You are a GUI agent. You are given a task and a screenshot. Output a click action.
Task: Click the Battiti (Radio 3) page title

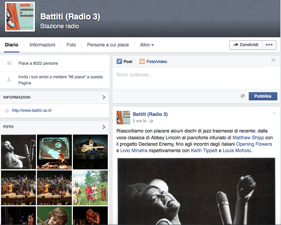pos(70,17)
